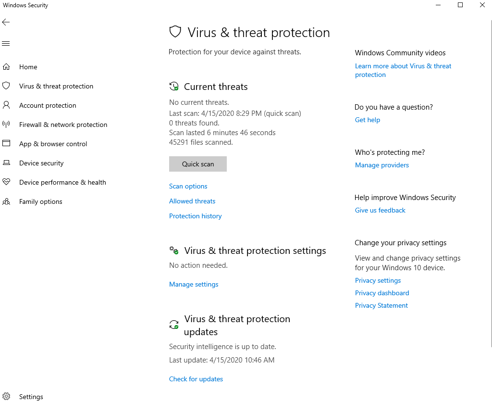Go to Virus & threat protection in sidebar

pyautogui.click(x=56, y=86)
